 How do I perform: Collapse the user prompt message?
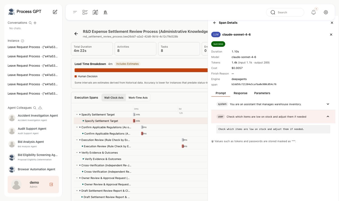pos(328,117)
